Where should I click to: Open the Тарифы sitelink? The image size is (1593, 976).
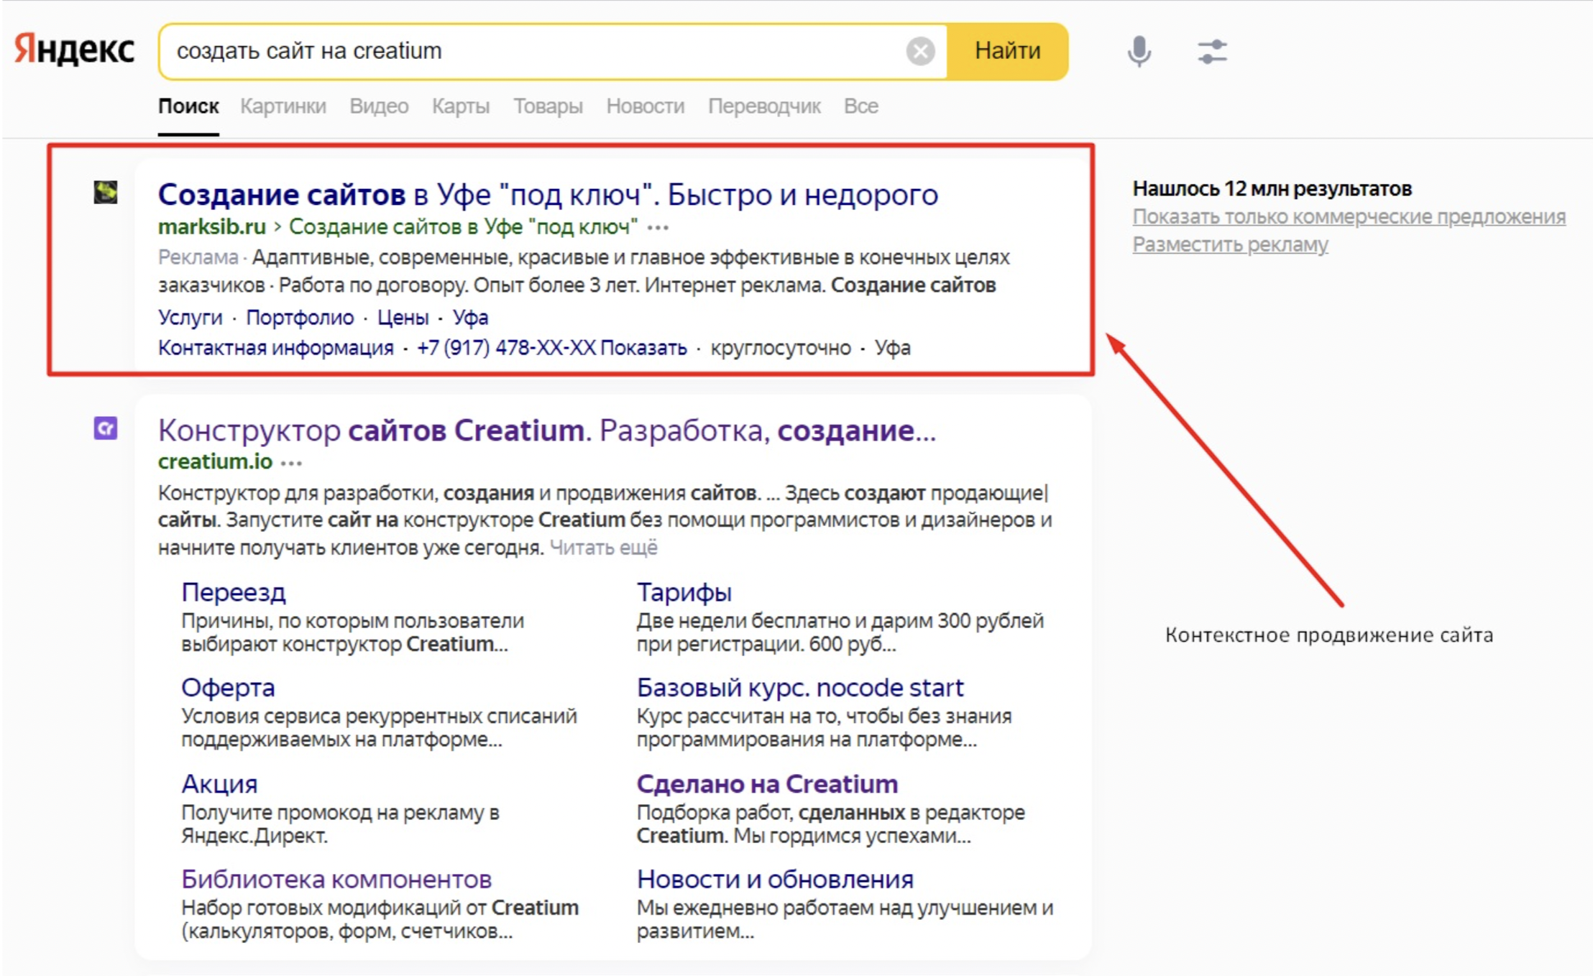pyautogui.click(x=684, y=592)
